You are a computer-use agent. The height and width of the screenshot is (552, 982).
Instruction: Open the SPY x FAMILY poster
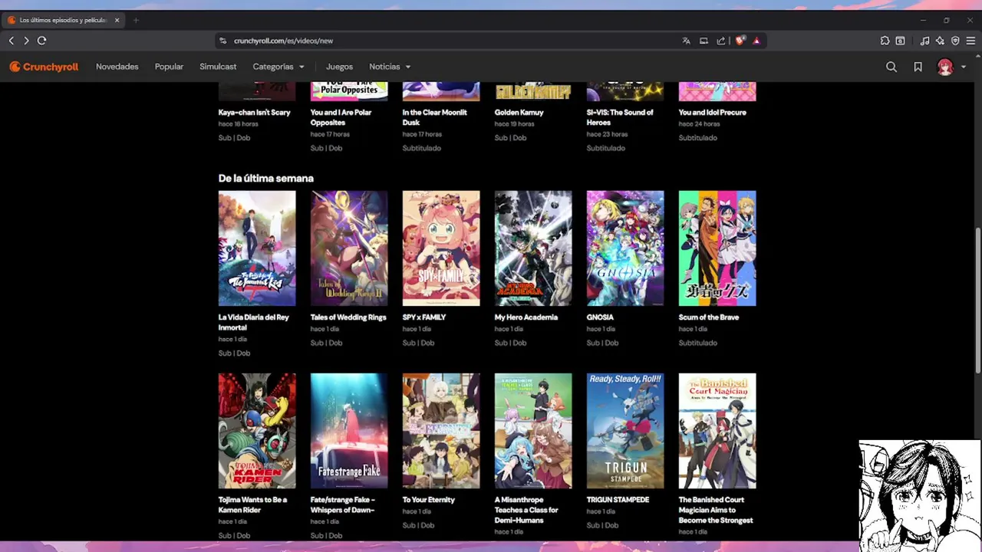(441, 248)
